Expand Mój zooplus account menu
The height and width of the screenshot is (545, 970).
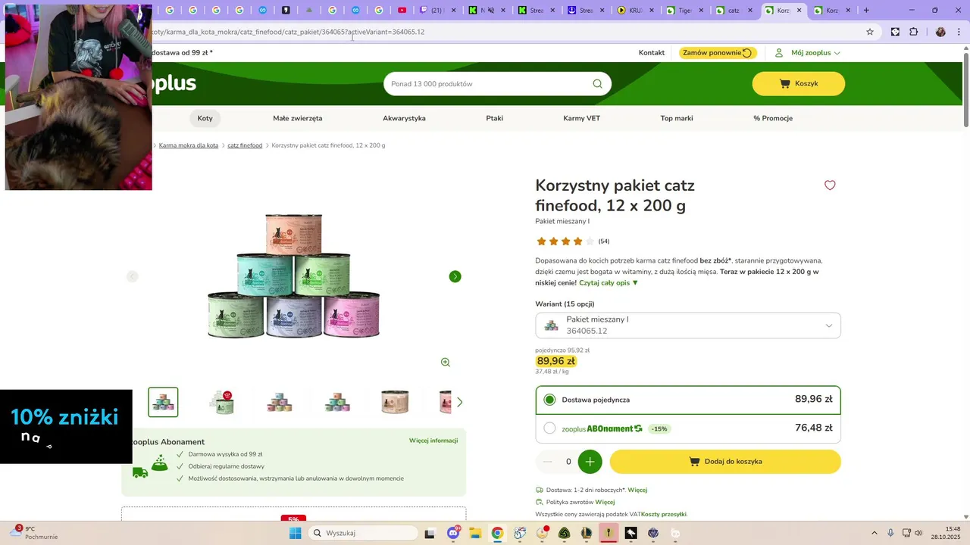[x=807, y=53]
